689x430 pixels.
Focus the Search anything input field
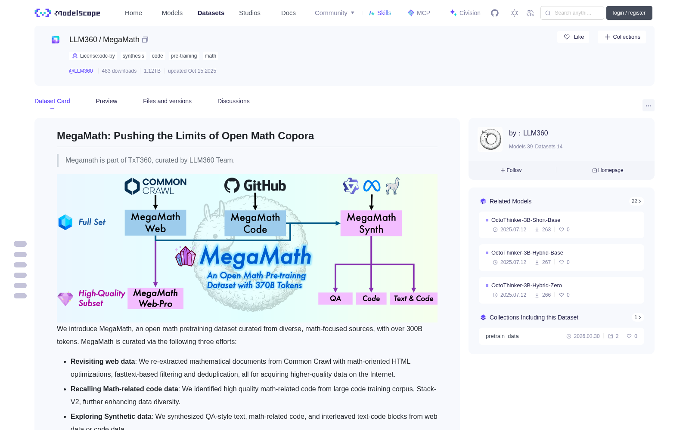(x=572, y=13)
